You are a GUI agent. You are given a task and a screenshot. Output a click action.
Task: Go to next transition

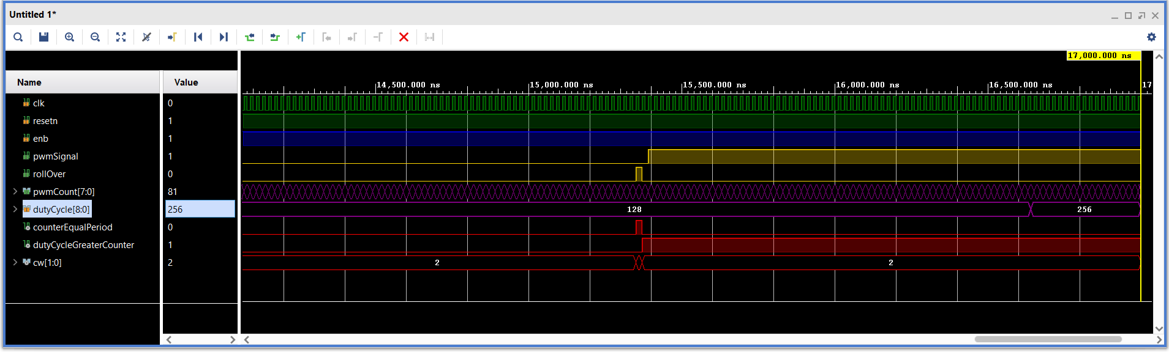[x=275, y=37]
